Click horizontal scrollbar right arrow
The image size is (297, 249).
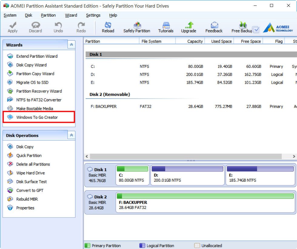click(294, 156)
